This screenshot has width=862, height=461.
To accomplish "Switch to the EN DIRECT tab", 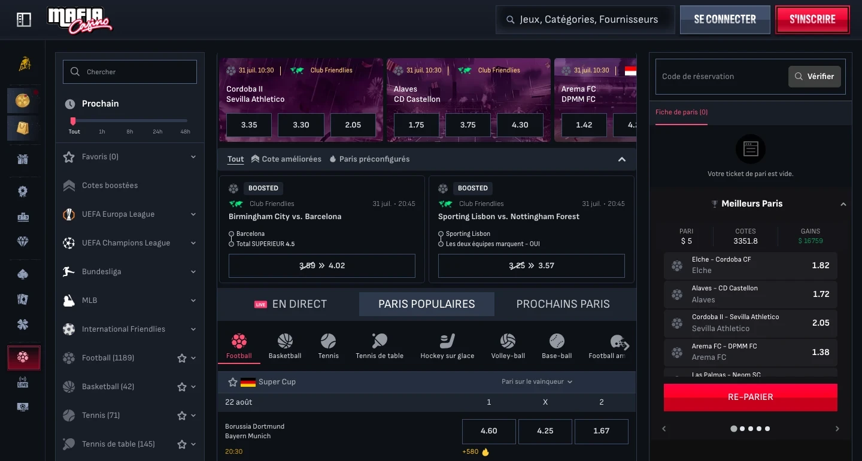I will (x=291, y=304).
